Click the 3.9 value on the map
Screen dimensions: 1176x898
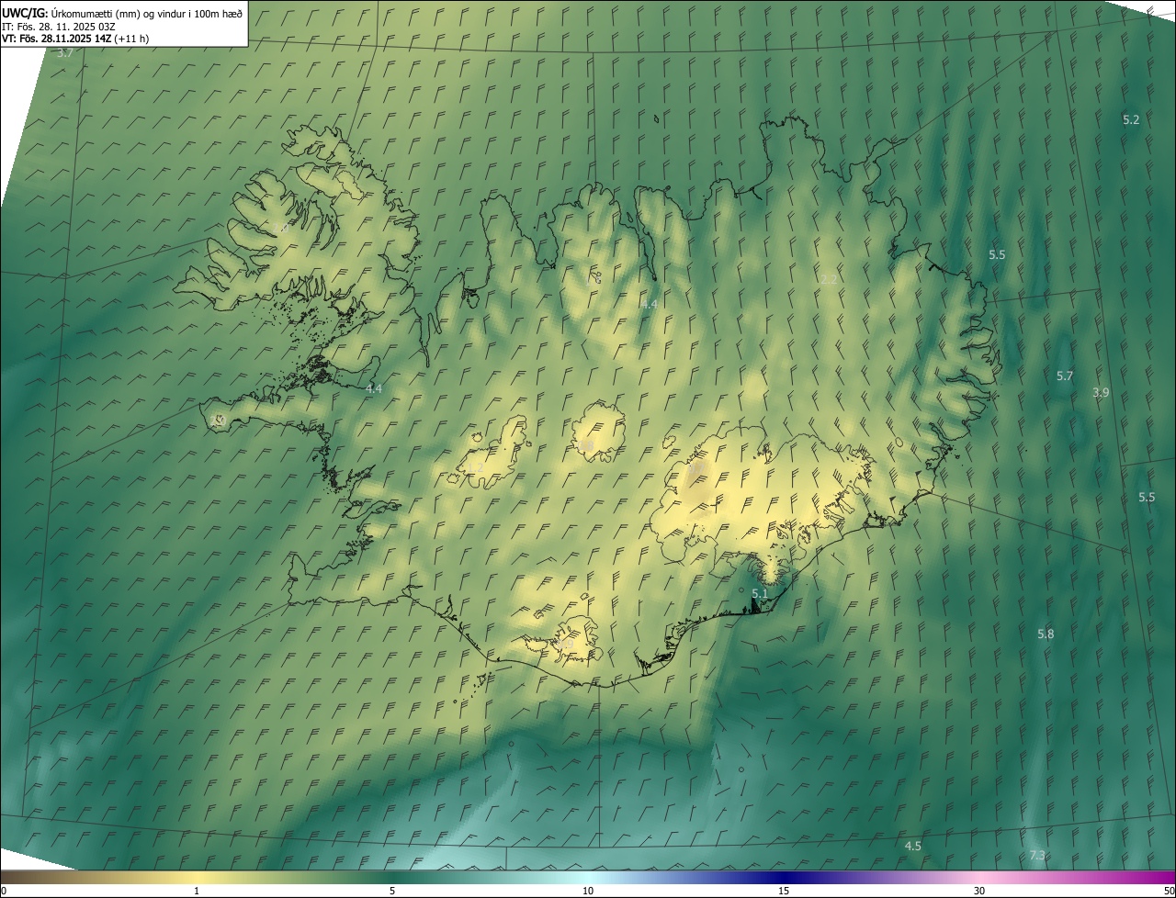(1101, 392)
